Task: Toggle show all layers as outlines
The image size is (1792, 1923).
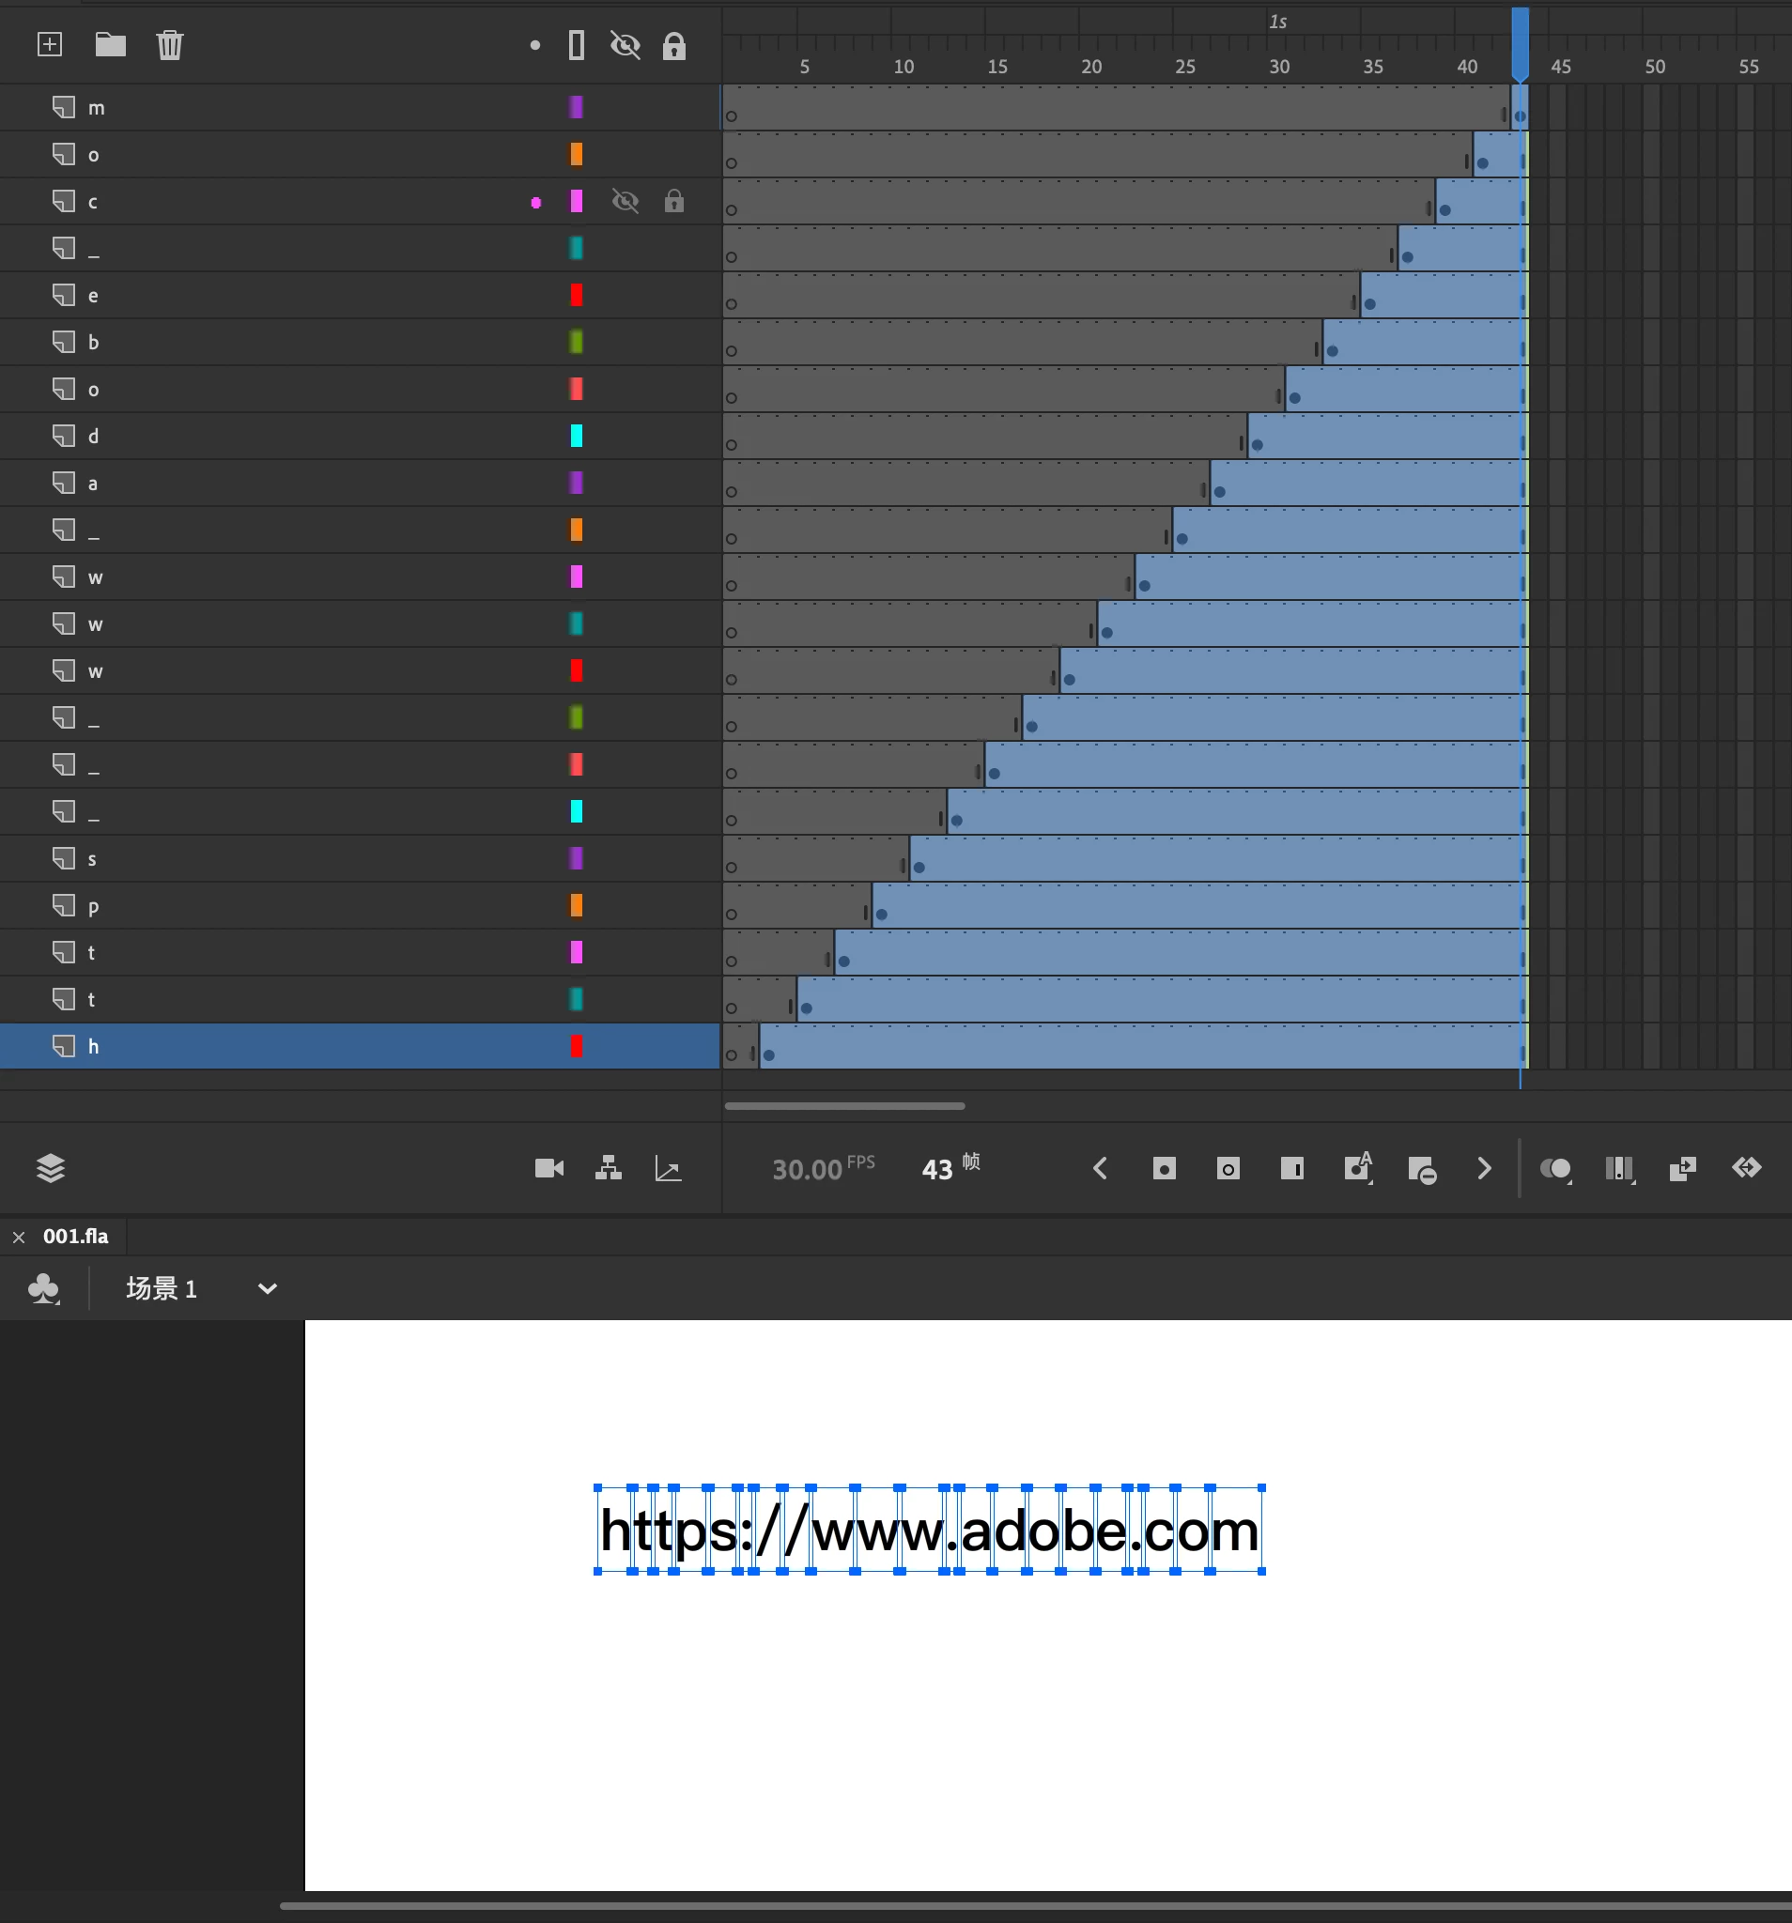Action: [577, 44]
